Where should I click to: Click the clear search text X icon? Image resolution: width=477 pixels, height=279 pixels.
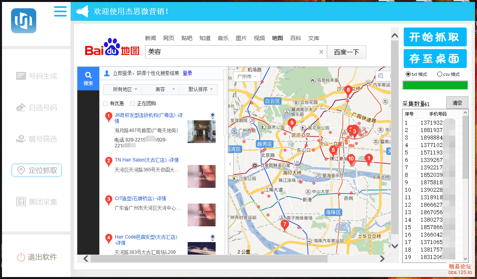[x=321, y=52]
